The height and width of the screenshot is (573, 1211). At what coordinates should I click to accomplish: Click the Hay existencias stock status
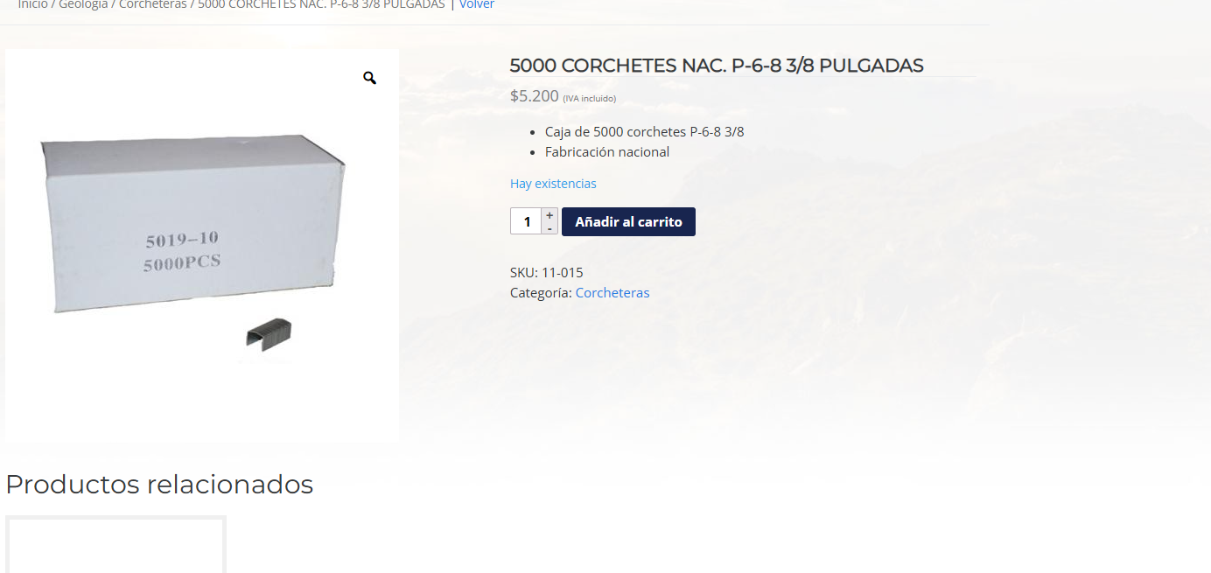pos(553,184)
